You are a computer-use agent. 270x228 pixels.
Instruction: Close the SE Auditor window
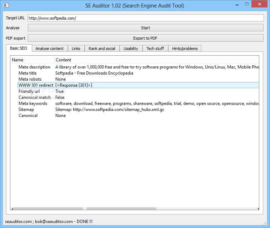(260, 4)
